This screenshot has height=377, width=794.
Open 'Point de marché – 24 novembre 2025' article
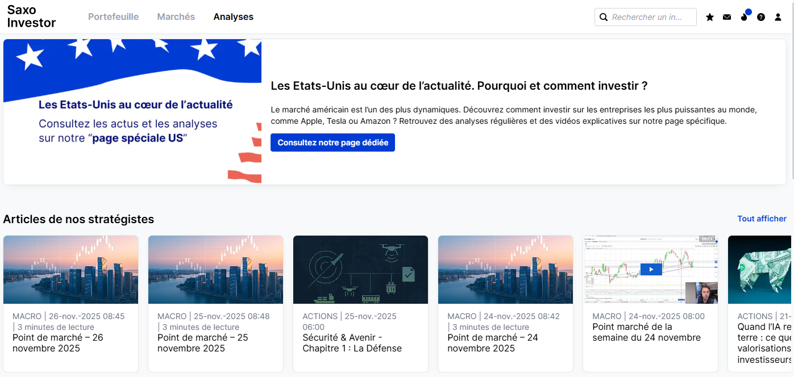click(x=493, y=343)
